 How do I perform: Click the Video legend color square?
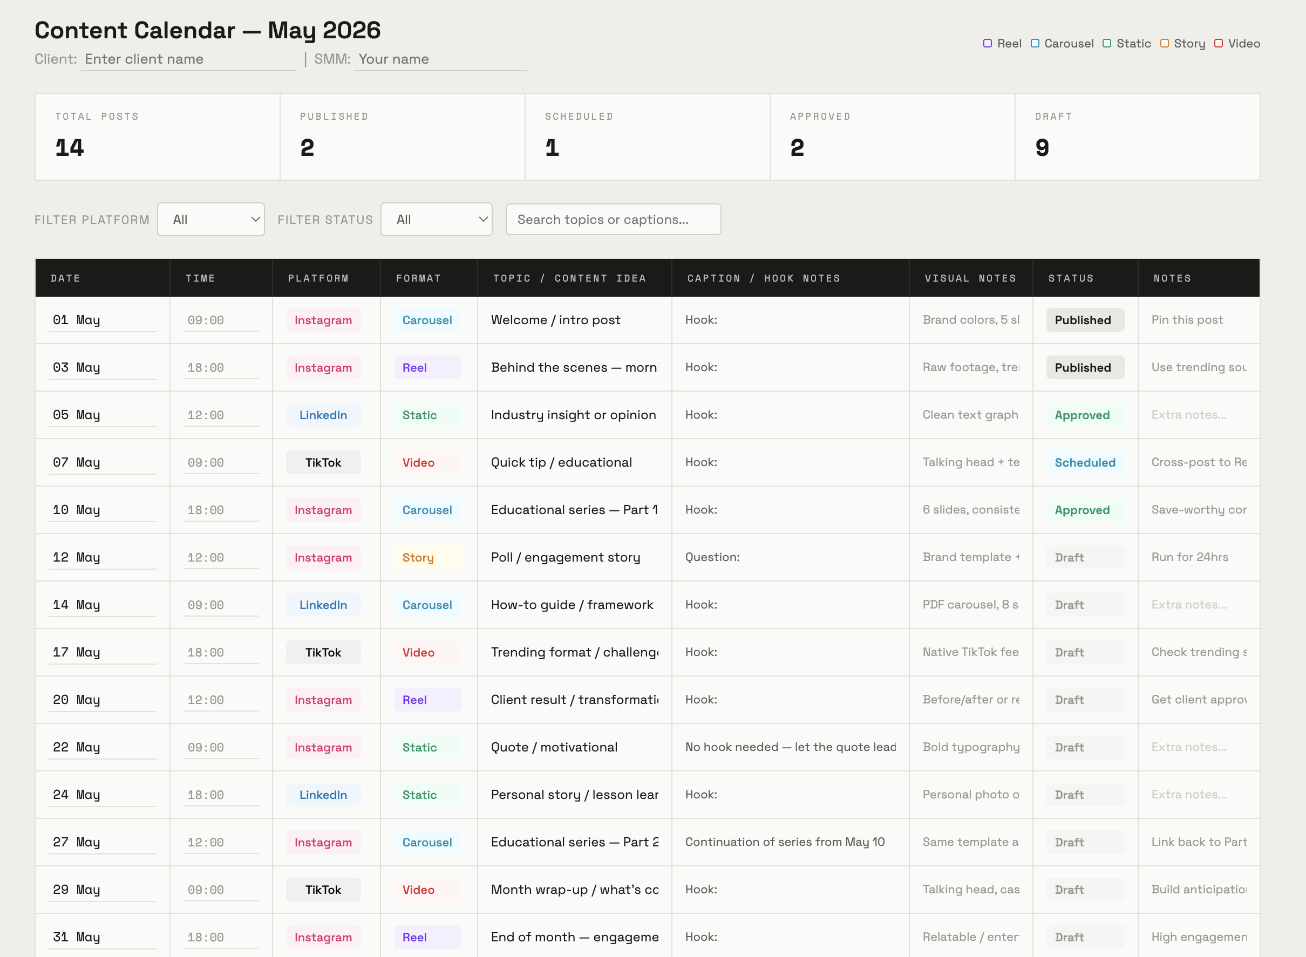pos(1219,44)
